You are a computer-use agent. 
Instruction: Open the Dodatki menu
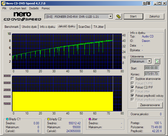pyautogui.click(x=34, y=8)
